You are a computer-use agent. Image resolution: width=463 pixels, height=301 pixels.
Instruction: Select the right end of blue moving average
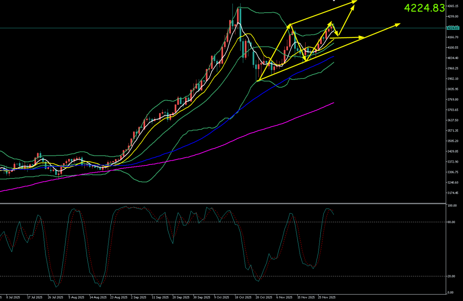[333, 57]
